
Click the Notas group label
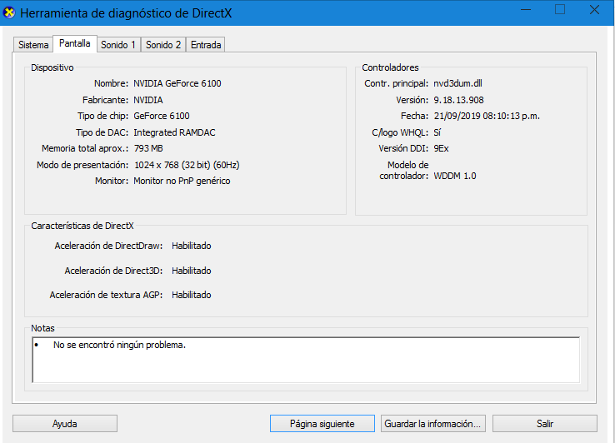click(x=42, y=329)
